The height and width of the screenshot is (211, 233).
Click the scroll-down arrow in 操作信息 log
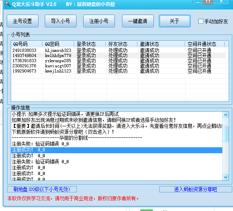[225, 177]
